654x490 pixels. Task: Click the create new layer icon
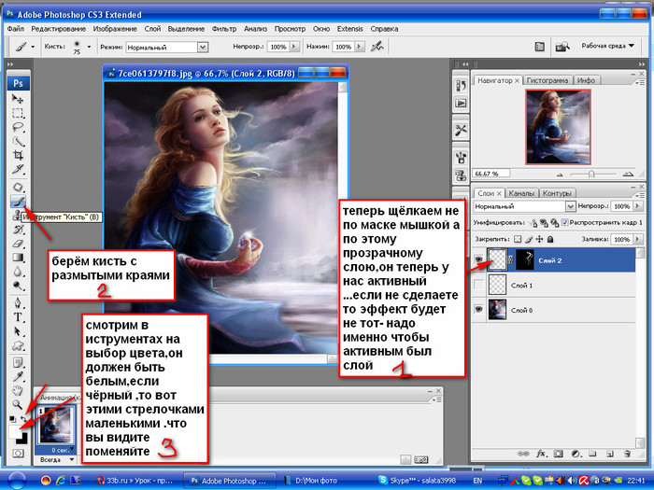tap(610, 454)
